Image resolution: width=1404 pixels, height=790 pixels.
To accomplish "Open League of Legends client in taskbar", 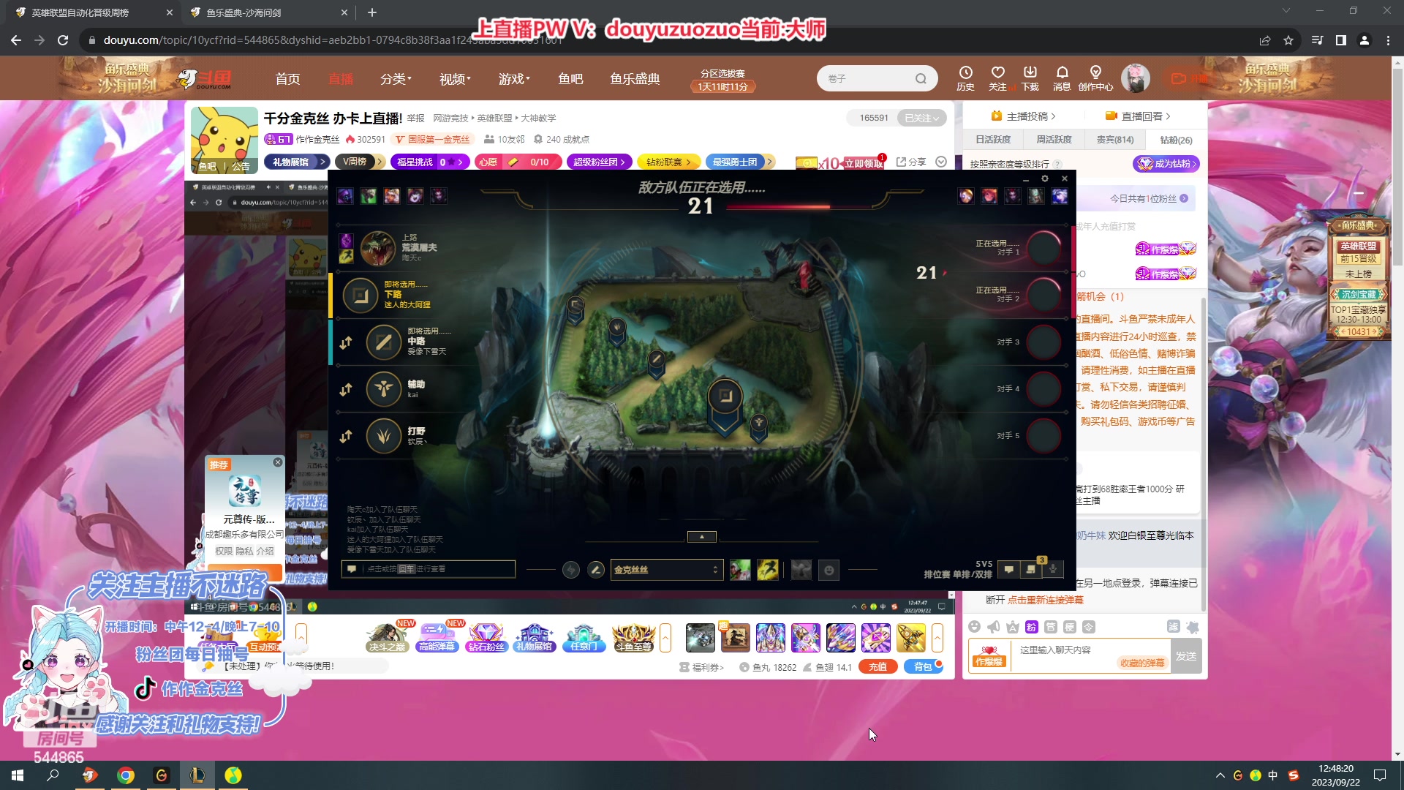I will (x=197, y=775).
